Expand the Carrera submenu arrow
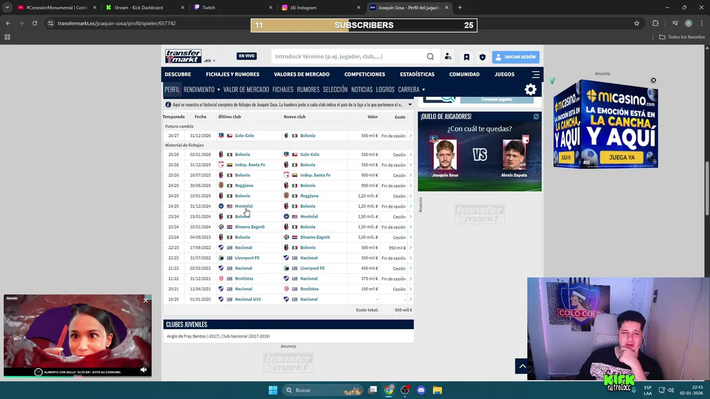This screenshot has width=710, height=399. click(x=423, y=90)
